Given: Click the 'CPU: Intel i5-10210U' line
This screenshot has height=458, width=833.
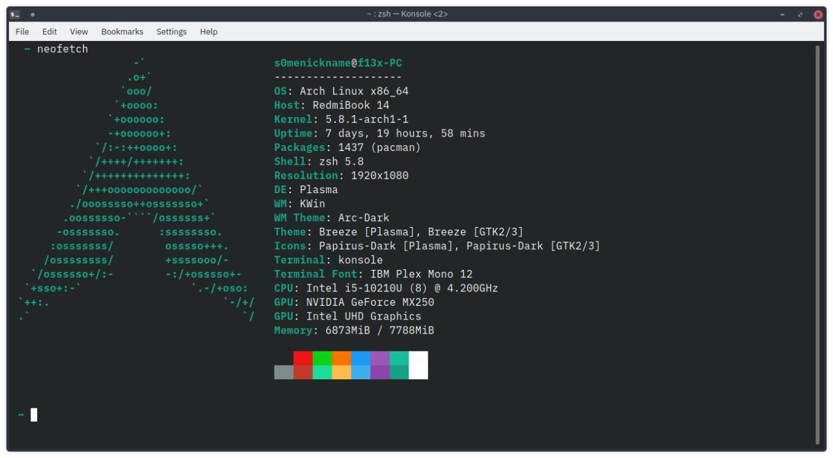Looking at the screenshot, I should (x=386, y=288).
